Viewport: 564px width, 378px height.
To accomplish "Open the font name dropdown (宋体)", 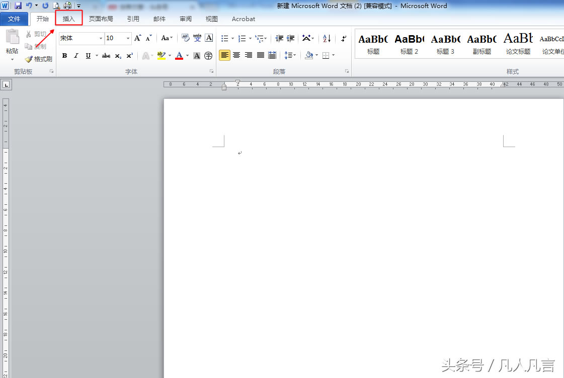I will pos(101,38).
